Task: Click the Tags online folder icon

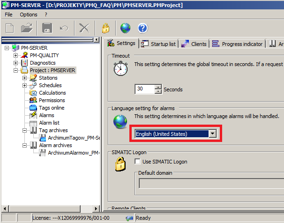Action: (33, 108)
